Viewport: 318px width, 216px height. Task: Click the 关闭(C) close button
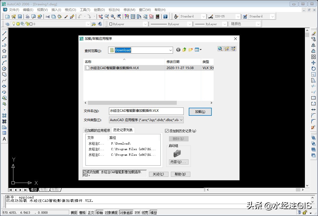[158, 174]
